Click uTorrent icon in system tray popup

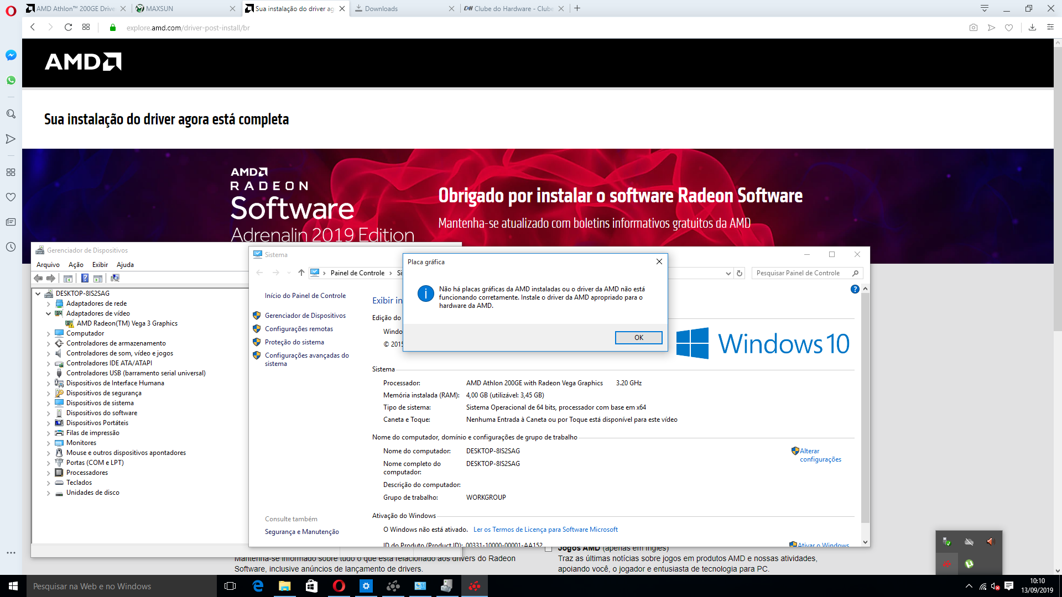(x=969, y=564)
